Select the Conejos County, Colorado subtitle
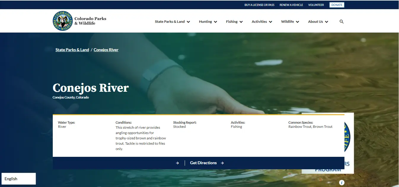 point(71,97)
